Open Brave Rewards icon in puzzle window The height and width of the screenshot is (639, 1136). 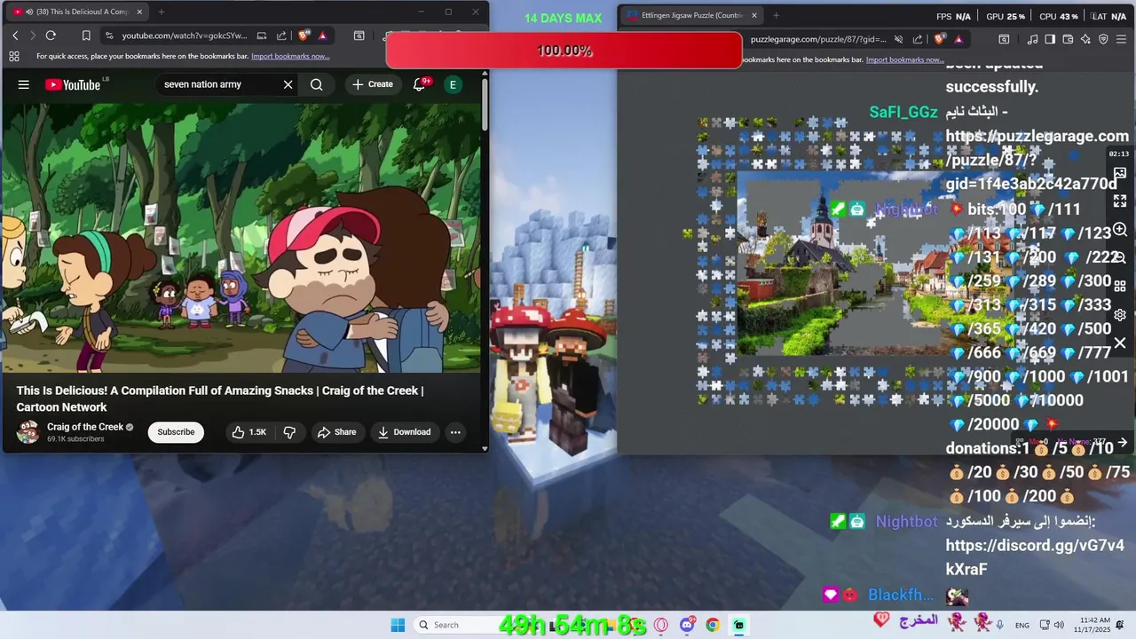pyautogui.click(x=958, y=39)
